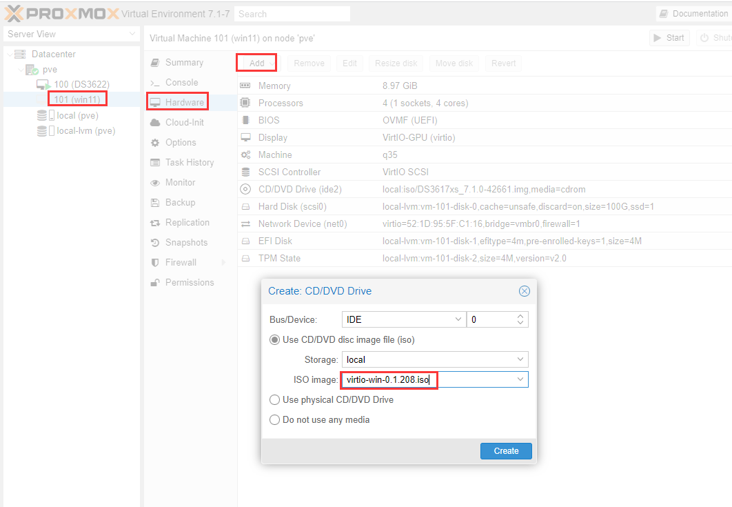Click the Permissions unlock icon
Screen dimensions: 732x507
154,283
